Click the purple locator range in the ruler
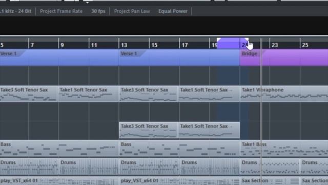Viewport: 328px width, 185px height. 233,43
